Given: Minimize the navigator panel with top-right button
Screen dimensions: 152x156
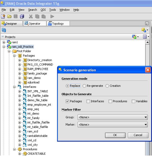Looking at the screenshot, I should point(147,24).
